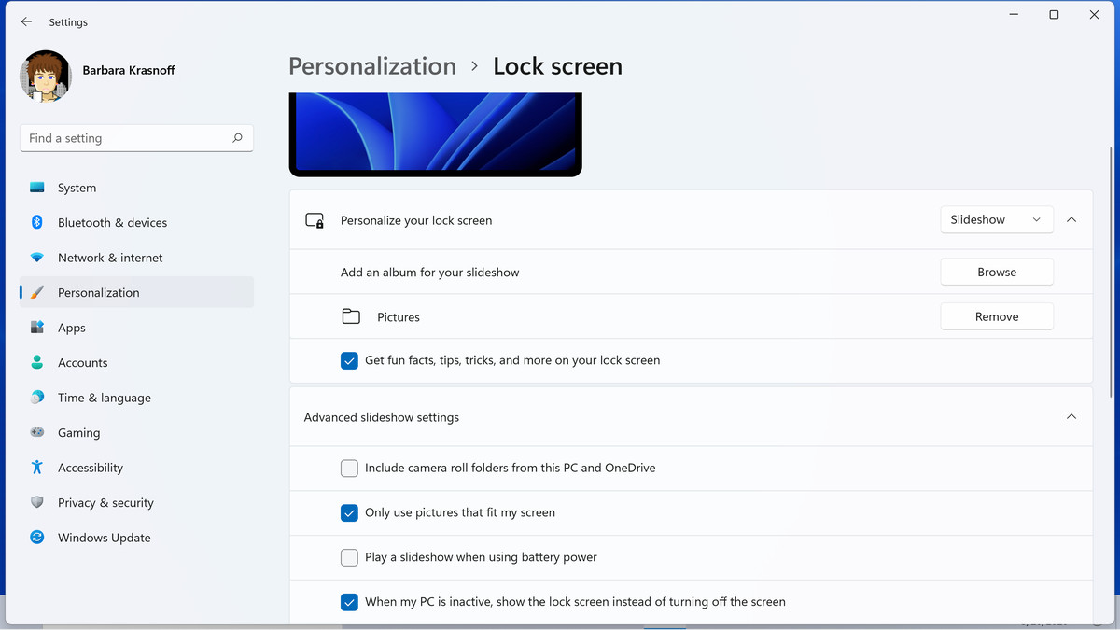Click the Apps icon in sidebar
The width and height of the screenshot is (1120, 630).
pyautogui.click(x=37, y=328)
